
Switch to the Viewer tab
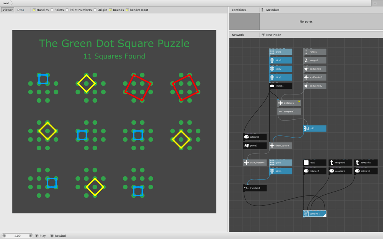[x=8, y=10]
